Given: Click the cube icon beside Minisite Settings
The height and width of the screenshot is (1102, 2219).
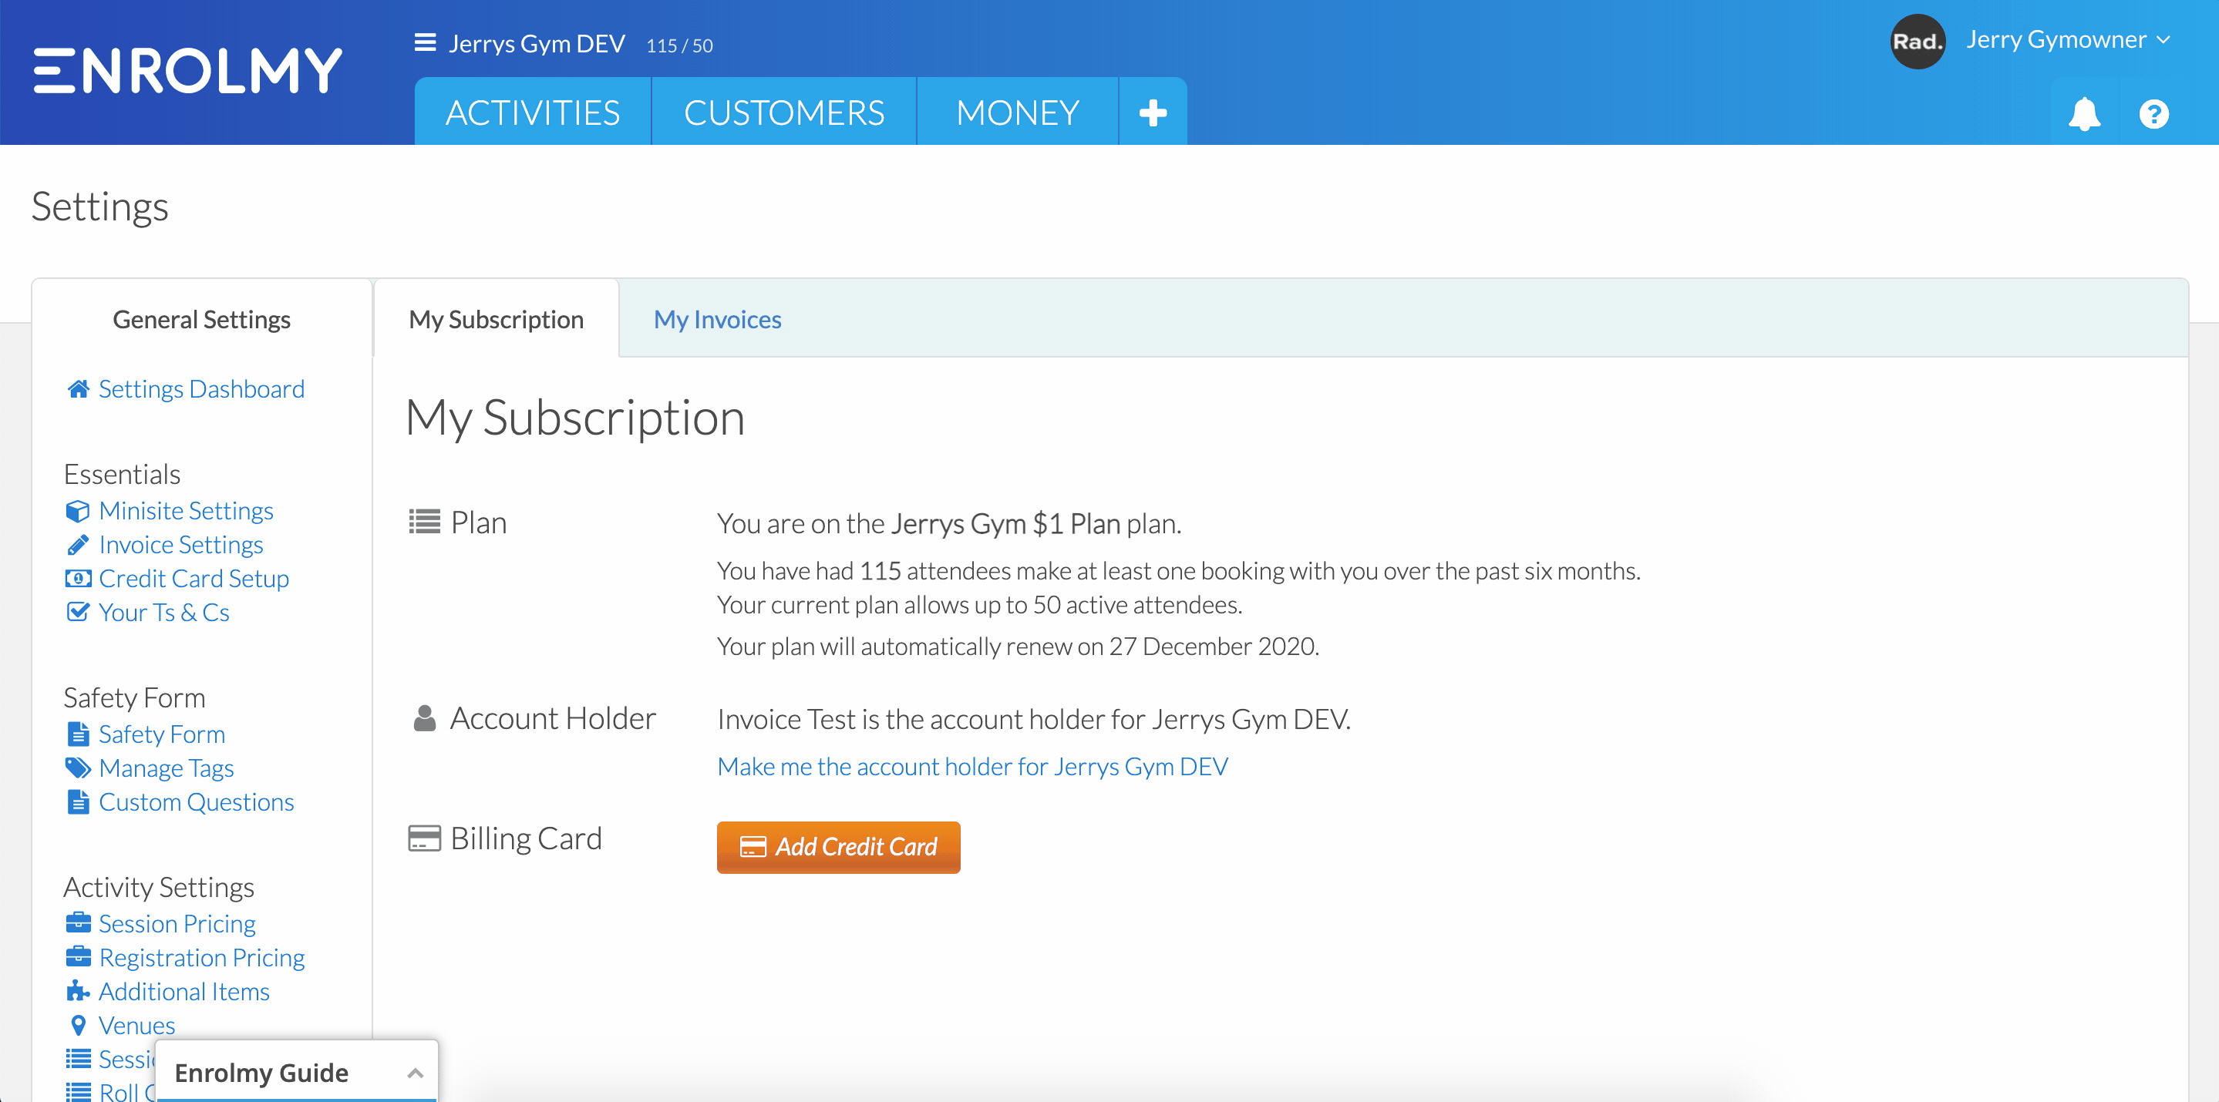Looking at the screenshot, I should pyautogui.click(x=78, y=510).
